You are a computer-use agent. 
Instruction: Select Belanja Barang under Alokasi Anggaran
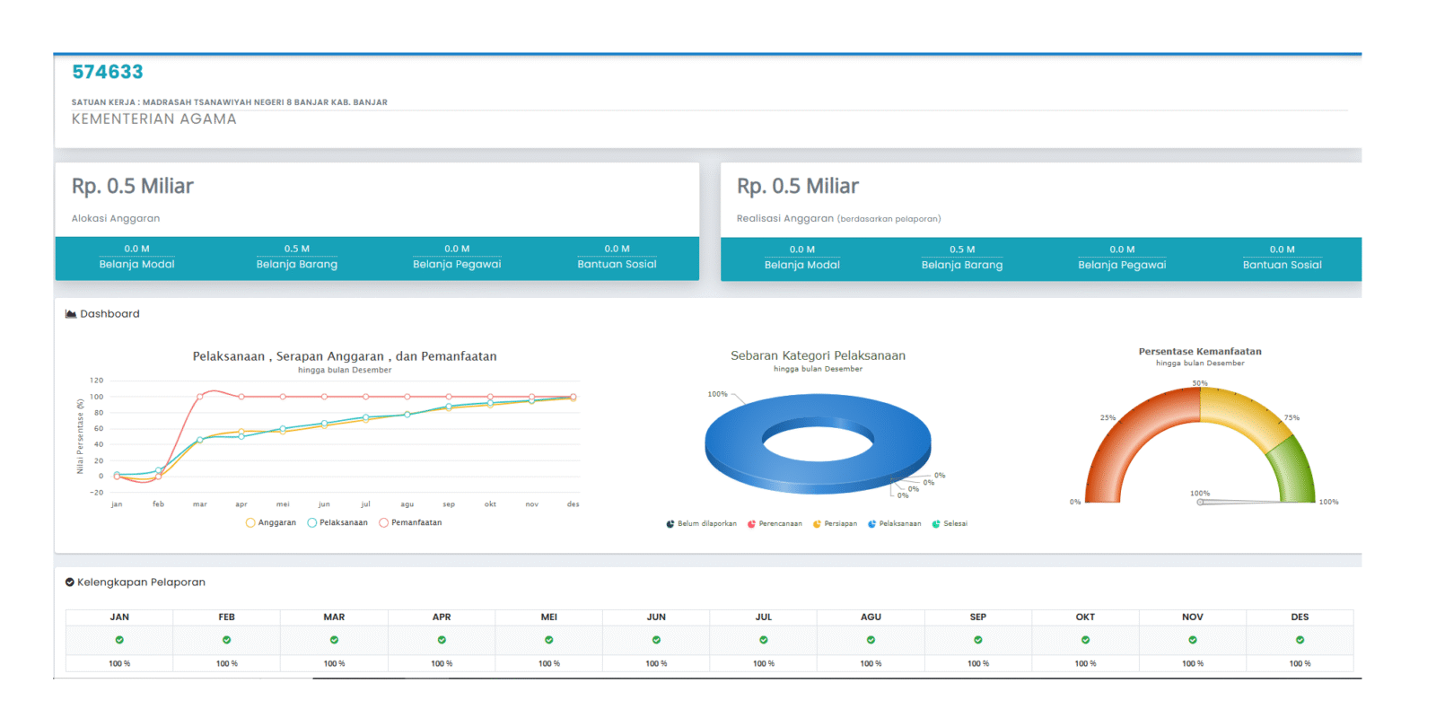point(297,264)
